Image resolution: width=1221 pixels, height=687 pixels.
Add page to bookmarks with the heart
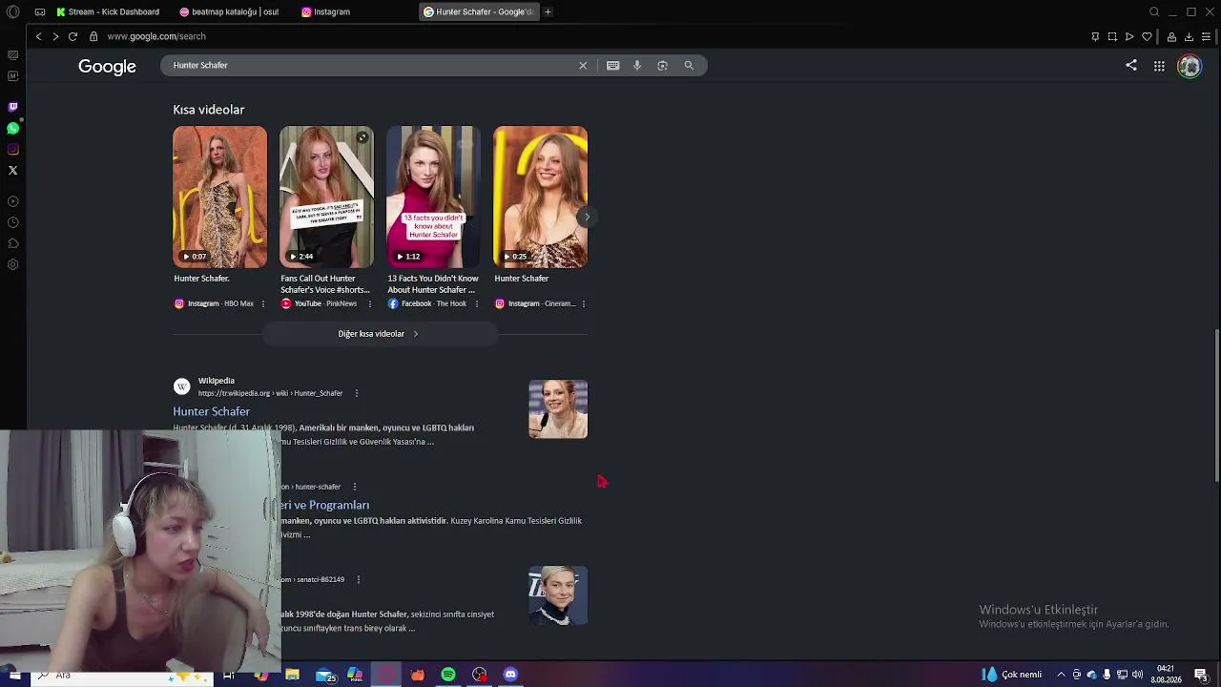tap(1147, 36)
